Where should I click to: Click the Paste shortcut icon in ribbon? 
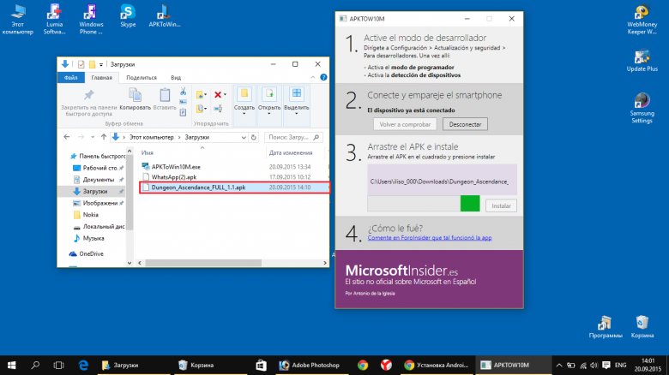click(183, 112)
